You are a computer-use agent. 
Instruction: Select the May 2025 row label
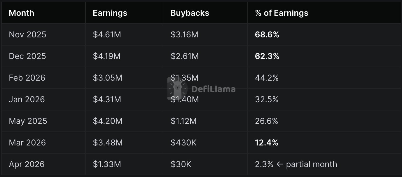(28, 121)
